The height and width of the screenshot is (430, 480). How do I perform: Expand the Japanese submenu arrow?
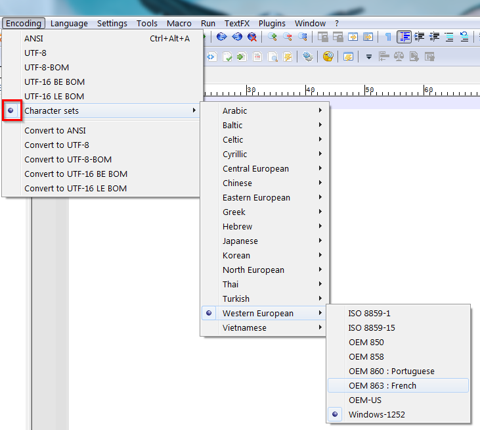point(320,241)
